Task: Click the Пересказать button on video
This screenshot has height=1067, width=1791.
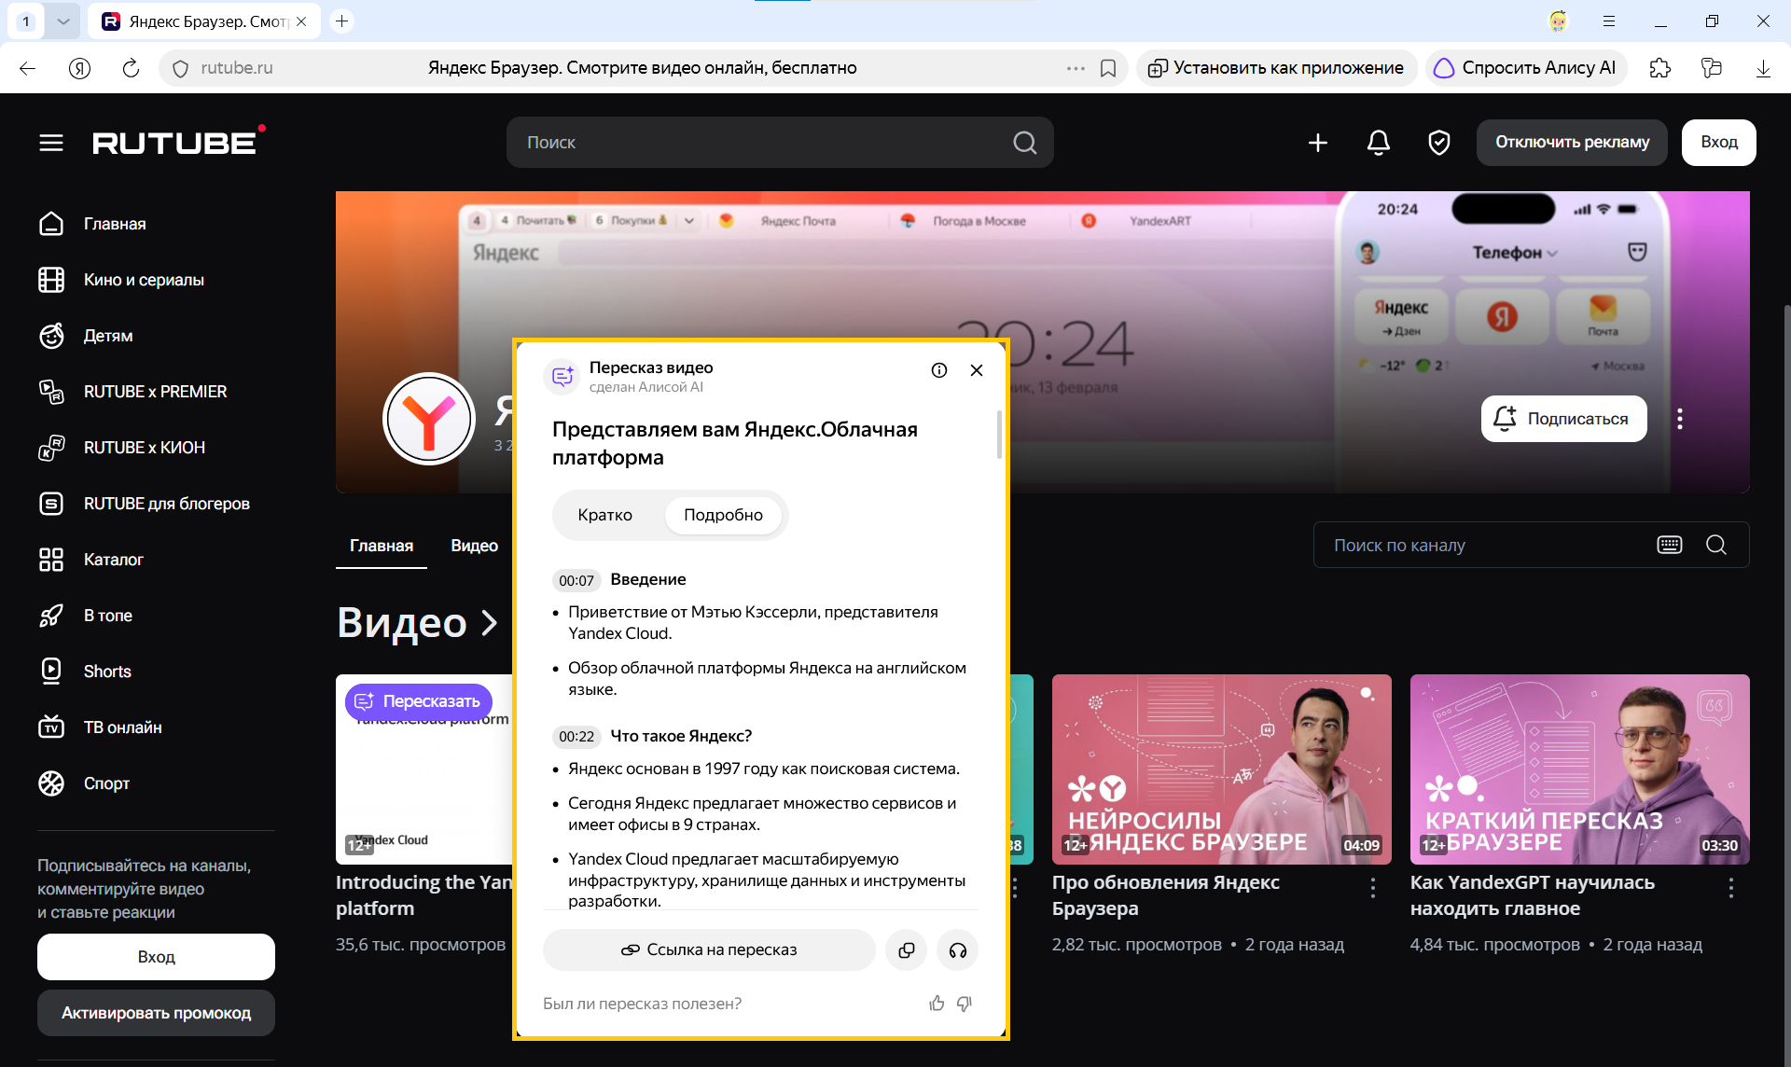Action: (419, 701)
